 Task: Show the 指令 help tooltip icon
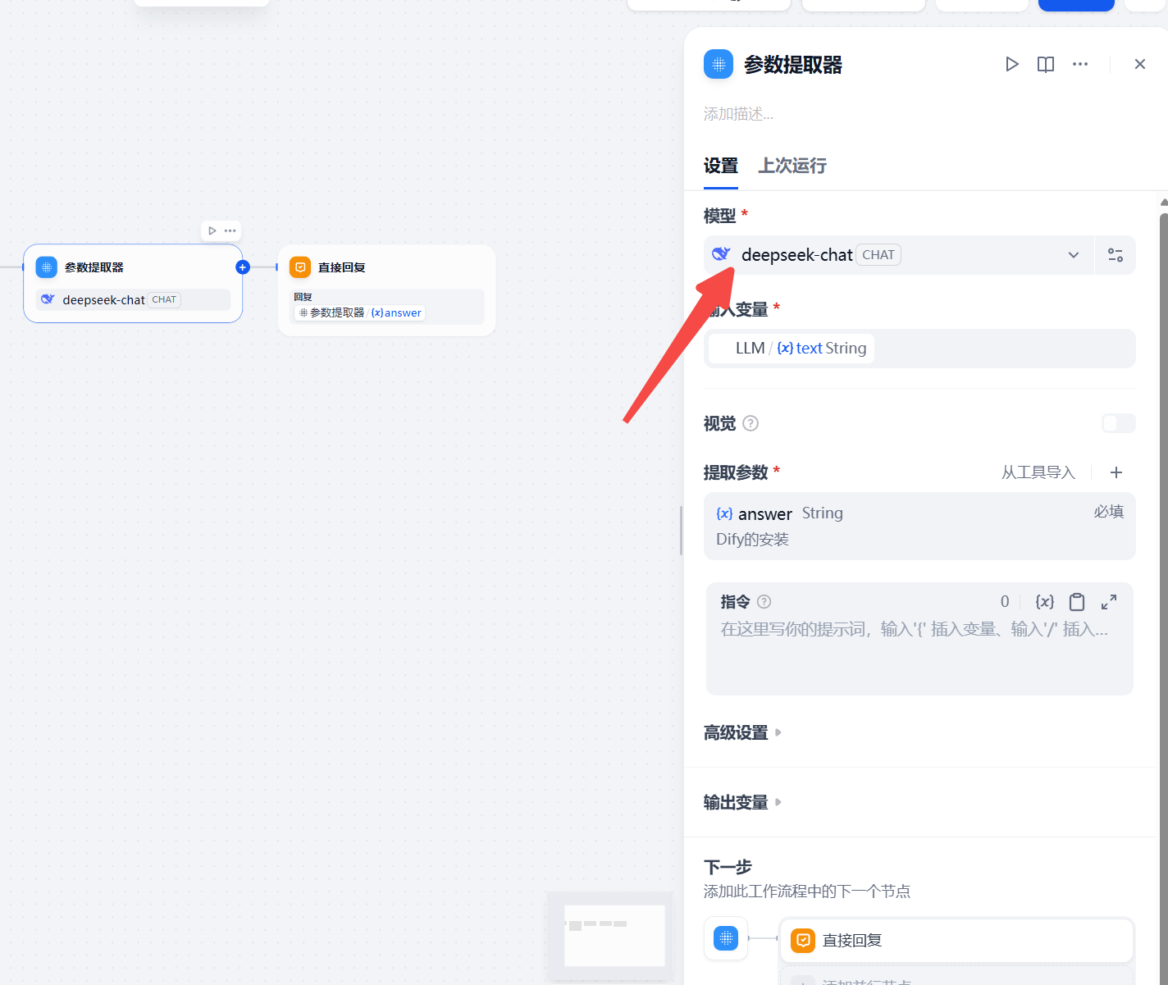click(x=764, y=602)
